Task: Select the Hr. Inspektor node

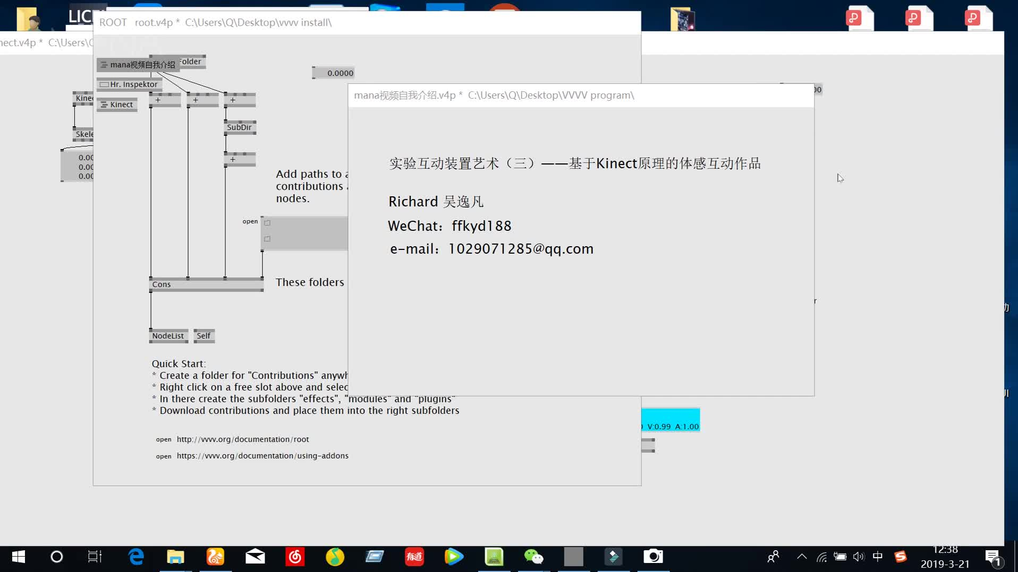Action: 130,84
